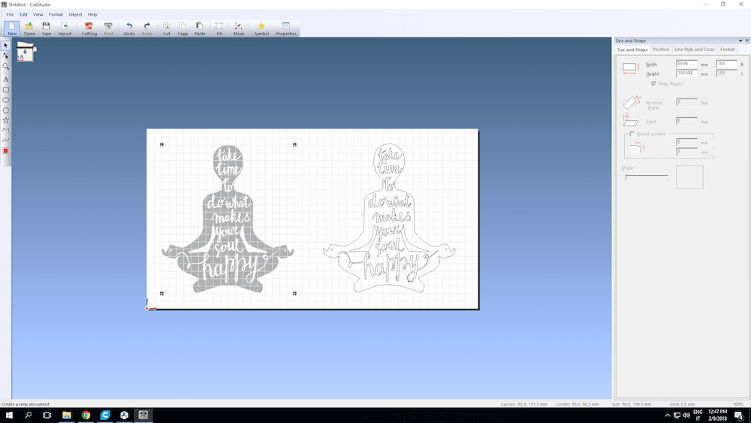The height and width of the screenshot is (423, 751).
Task: Click the Slant degrees input field
Action: pyautogui.click(x=687, y=121)
